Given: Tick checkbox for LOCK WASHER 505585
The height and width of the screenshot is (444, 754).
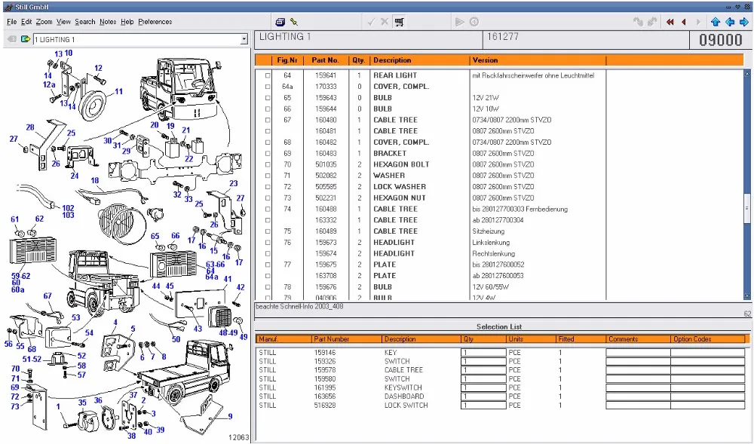Looking at the screenshot, I should tap(268, 187).
